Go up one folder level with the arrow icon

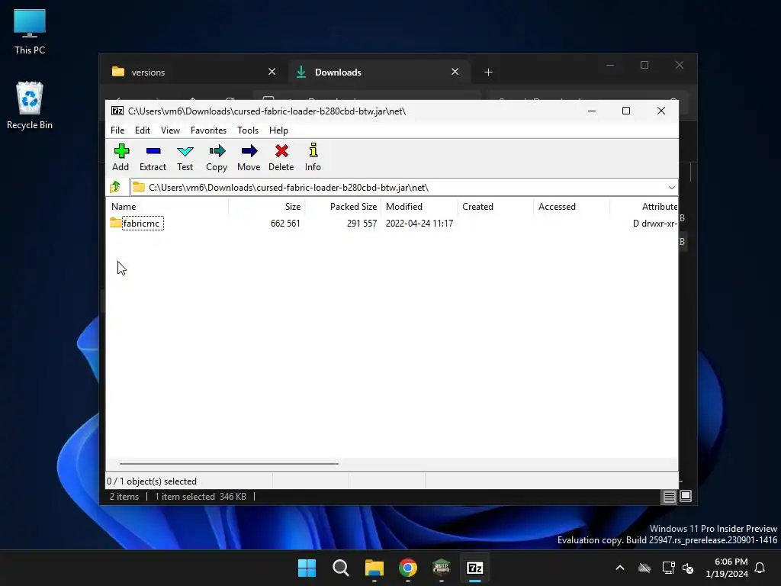115,187
